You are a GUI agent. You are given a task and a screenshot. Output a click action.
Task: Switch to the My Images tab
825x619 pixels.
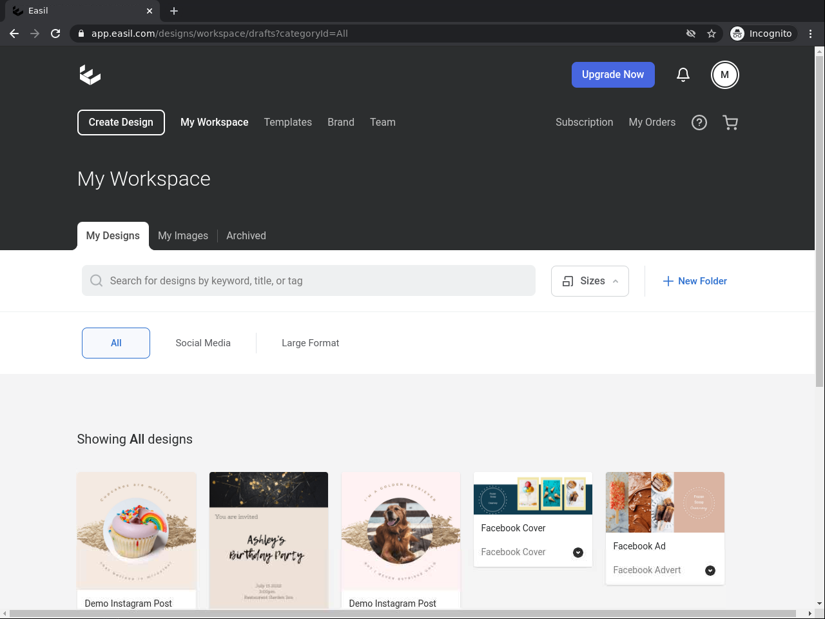[x=183, y=236]
